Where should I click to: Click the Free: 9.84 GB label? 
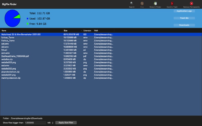point(38,24)
